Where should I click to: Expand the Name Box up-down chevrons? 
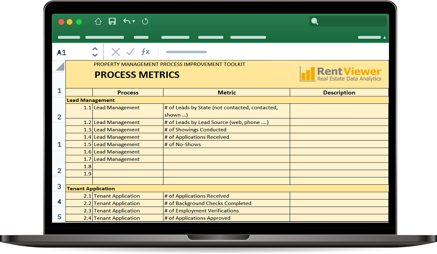[95, 52]
